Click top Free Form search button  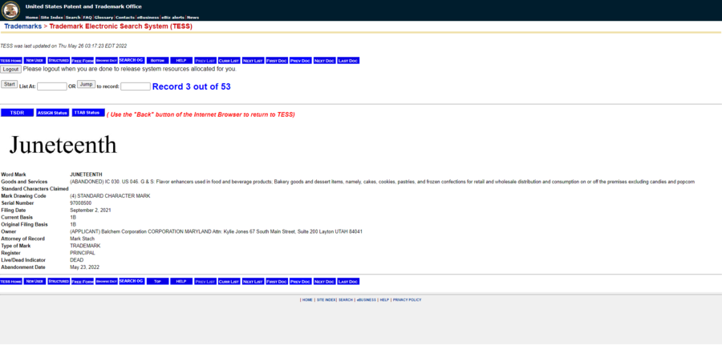pyautogui.click(x=83, y=61)
